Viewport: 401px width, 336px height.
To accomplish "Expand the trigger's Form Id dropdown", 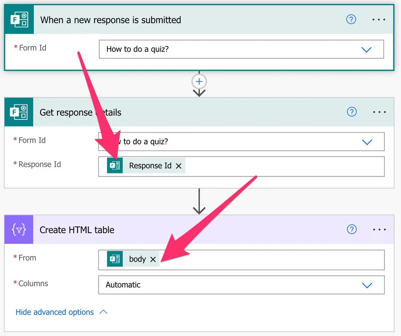I will tap(366, 49).
